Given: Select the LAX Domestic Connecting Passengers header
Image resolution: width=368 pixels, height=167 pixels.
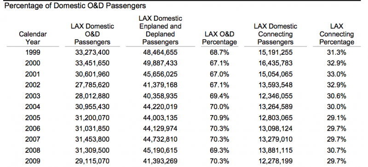Looking at the screenshot, I should [x=275, y=34].
